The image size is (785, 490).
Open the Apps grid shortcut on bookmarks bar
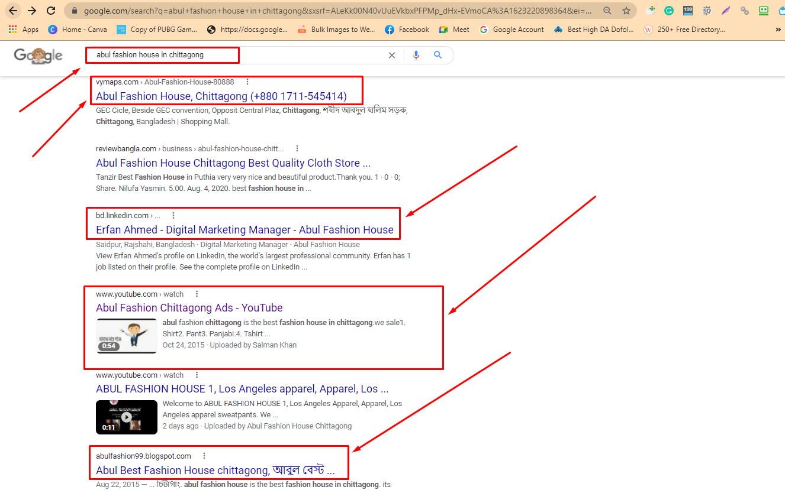point(12,29)
